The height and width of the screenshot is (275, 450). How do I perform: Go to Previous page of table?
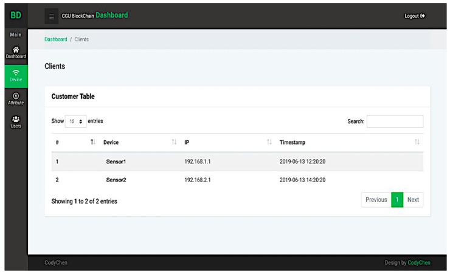[x=376, y=200]
